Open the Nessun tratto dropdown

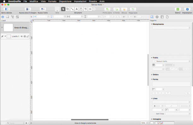pos(171,61)
